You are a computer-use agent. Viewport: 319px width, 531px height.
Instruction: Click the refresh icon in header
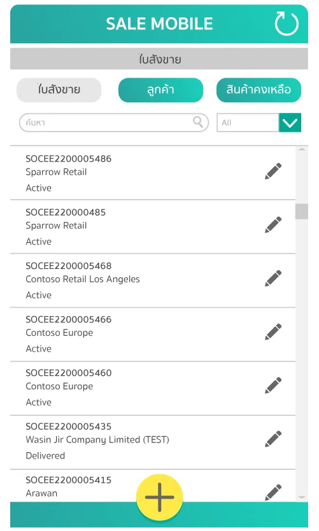coord(287,24)
